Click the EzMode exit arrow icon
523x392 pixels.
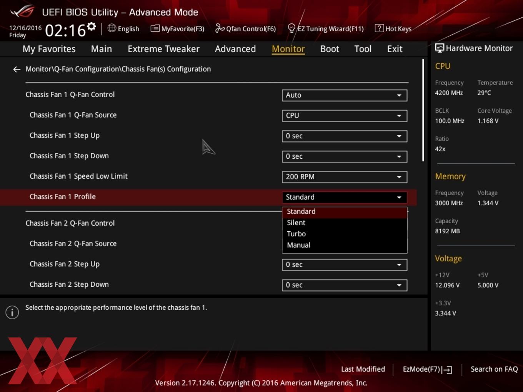[447, 370]
